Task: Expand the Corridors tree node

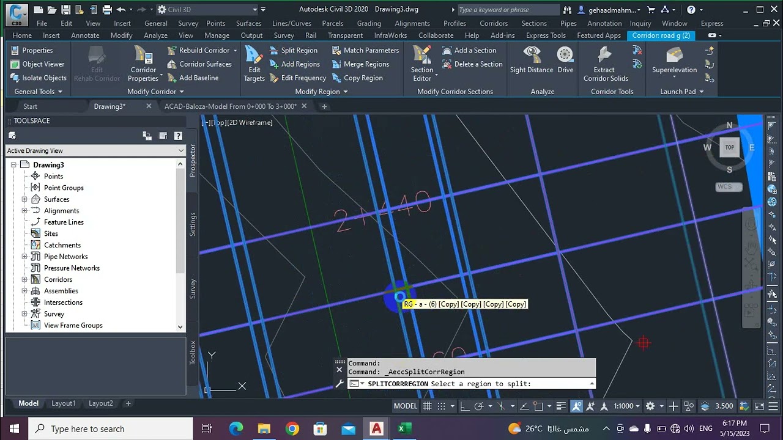Action: 24,279
